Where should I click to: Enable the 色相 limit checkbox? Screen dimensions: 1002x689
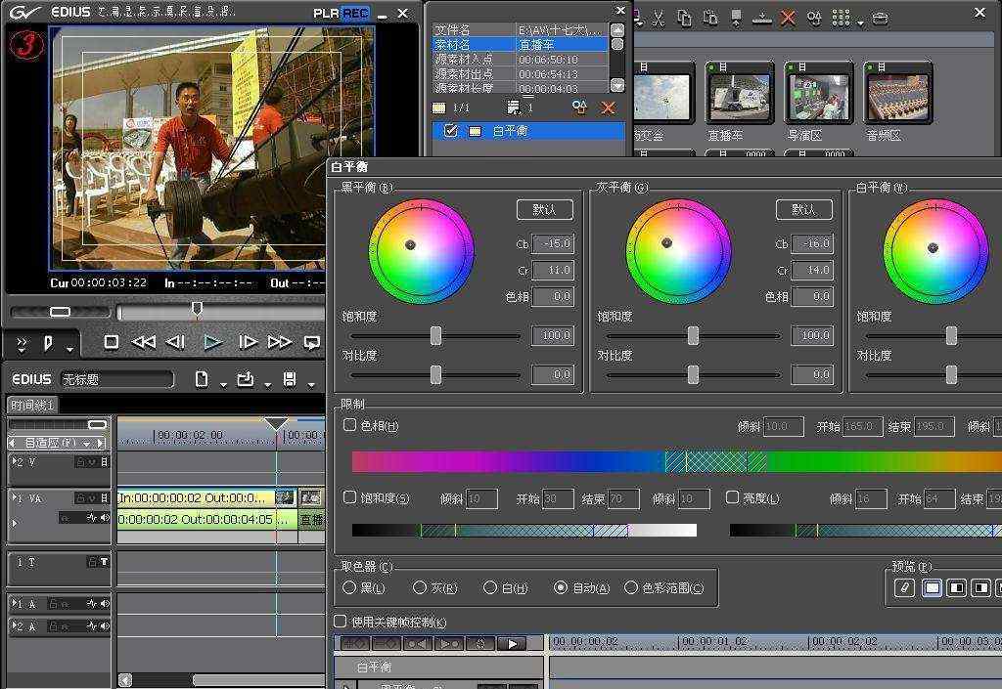[x=350, y=425]
